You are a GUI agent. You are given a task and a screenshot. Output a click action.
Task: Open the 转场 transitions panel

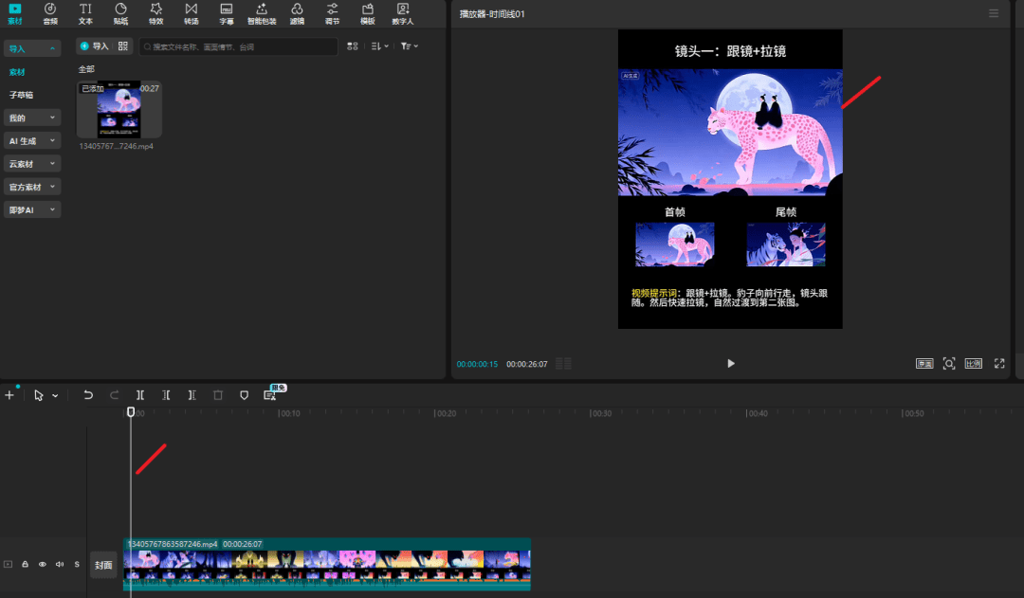[191, 13]
